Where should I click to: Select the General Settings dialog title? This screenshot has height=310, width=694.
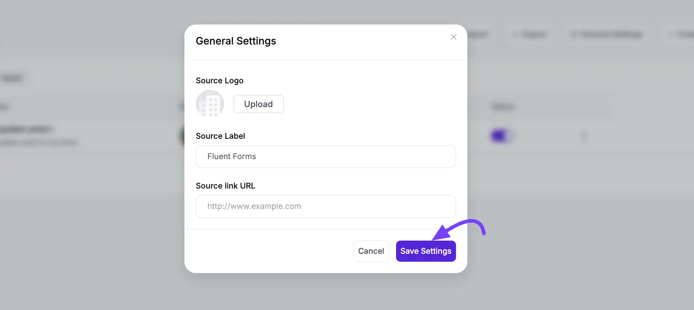(236, 41)
